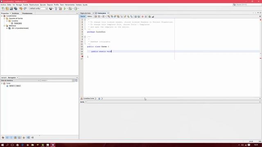This screenshot has width=262, height=147.
Task: Run the project with the green play icon
Action: [65, 9]
